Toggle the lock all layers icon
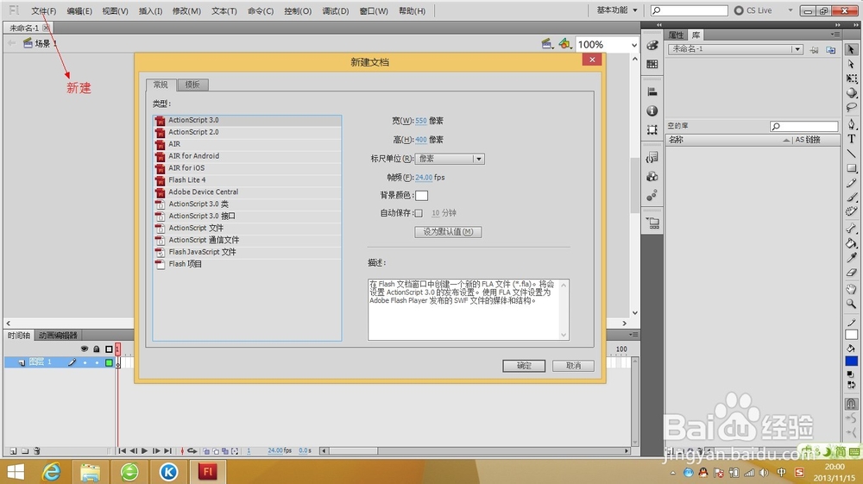Viewport: 863px width, 484px height. point(97,349)
